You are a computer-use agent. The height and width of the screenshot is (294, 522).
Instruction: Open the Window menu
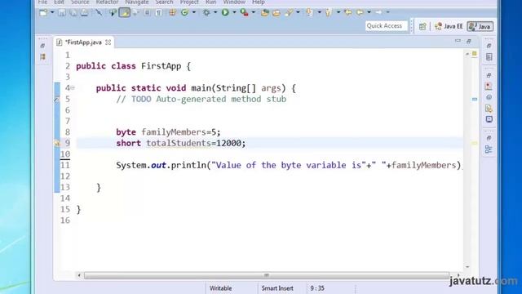[x=234, y=2]
